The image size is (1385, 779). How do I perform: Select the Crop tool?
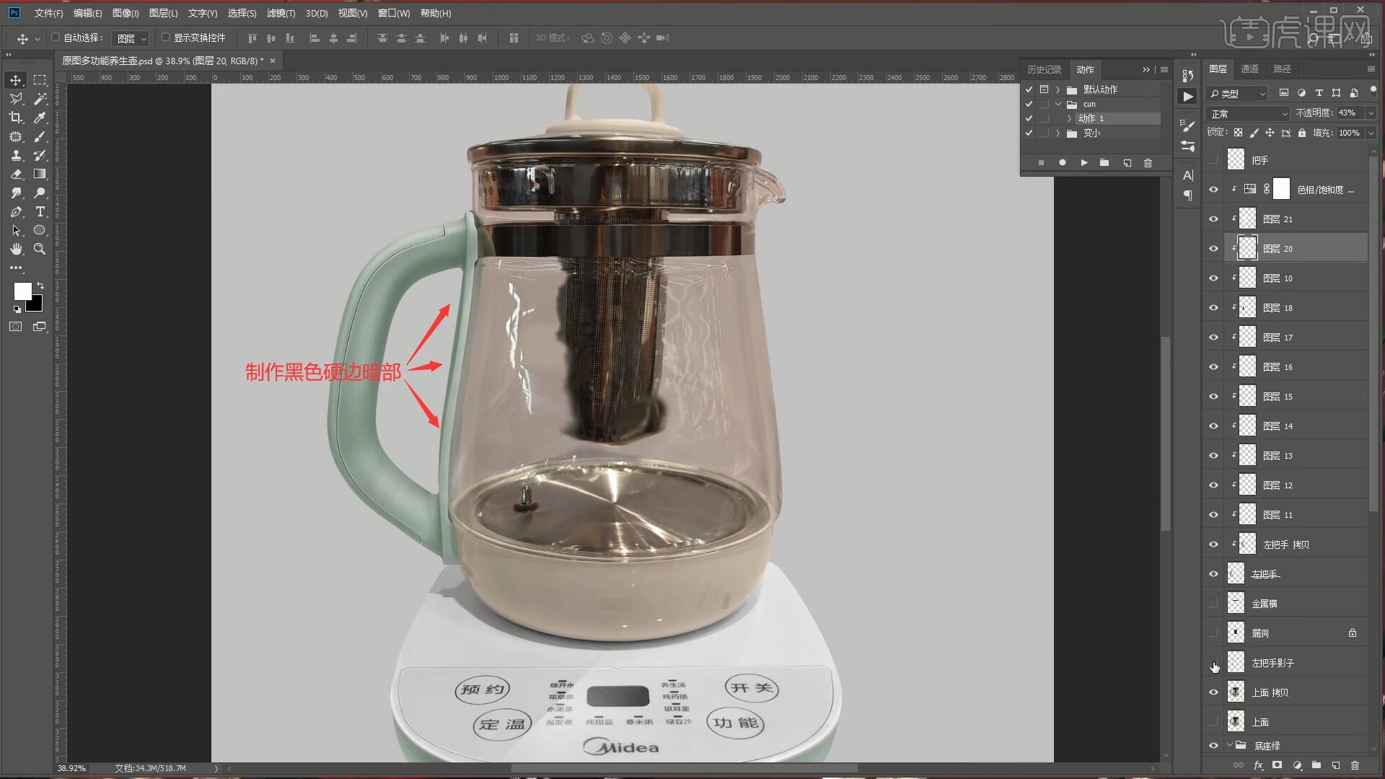click(x=16, y=118)
